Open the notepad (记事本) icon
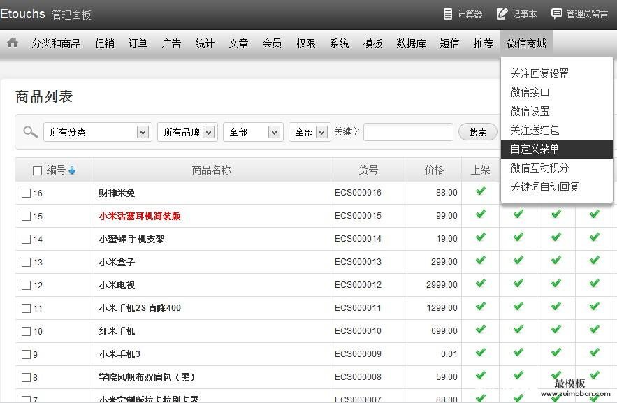Viewport: 617px width, 403px height. (x=502, y=14)
